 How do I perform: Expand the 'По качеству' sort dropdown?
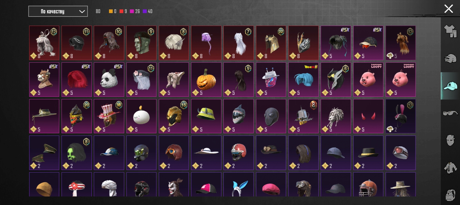[x=58, y=11]
